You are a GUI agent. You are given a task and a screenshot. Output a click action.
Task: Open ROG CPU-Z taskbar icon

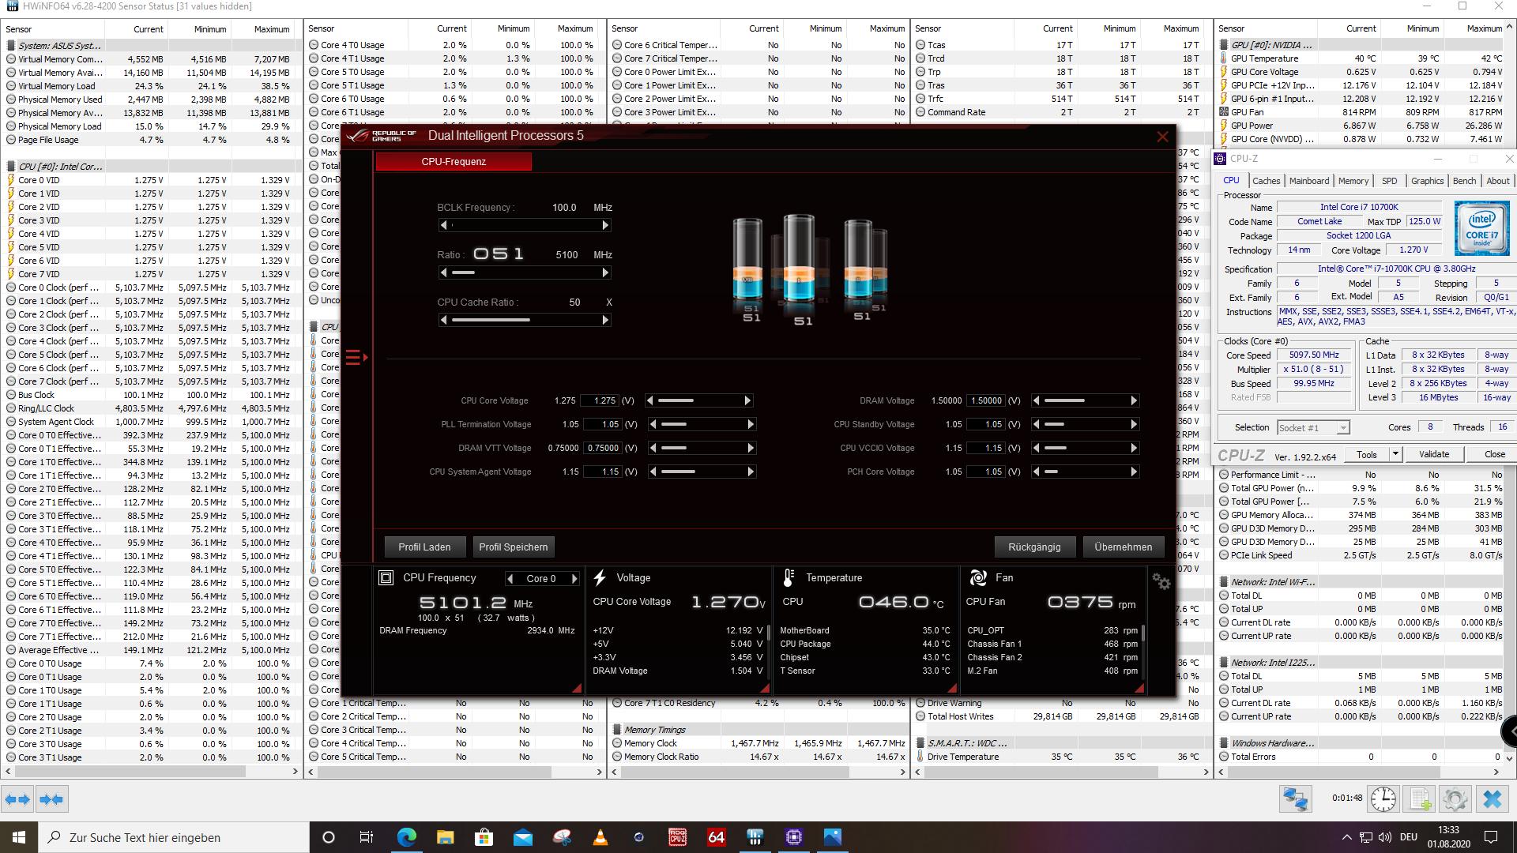[x=678, y=837]
